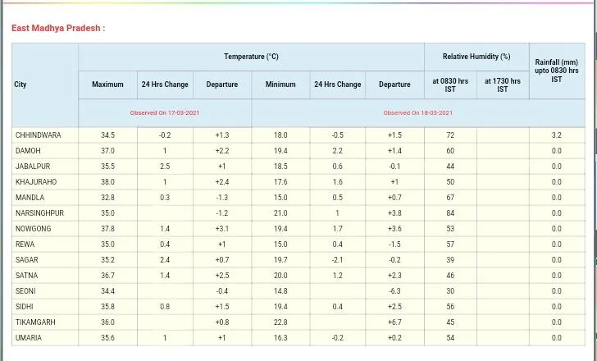Click the Temperature (°C) header
This screenshot has height=361, width=597.
click(251, 57)
